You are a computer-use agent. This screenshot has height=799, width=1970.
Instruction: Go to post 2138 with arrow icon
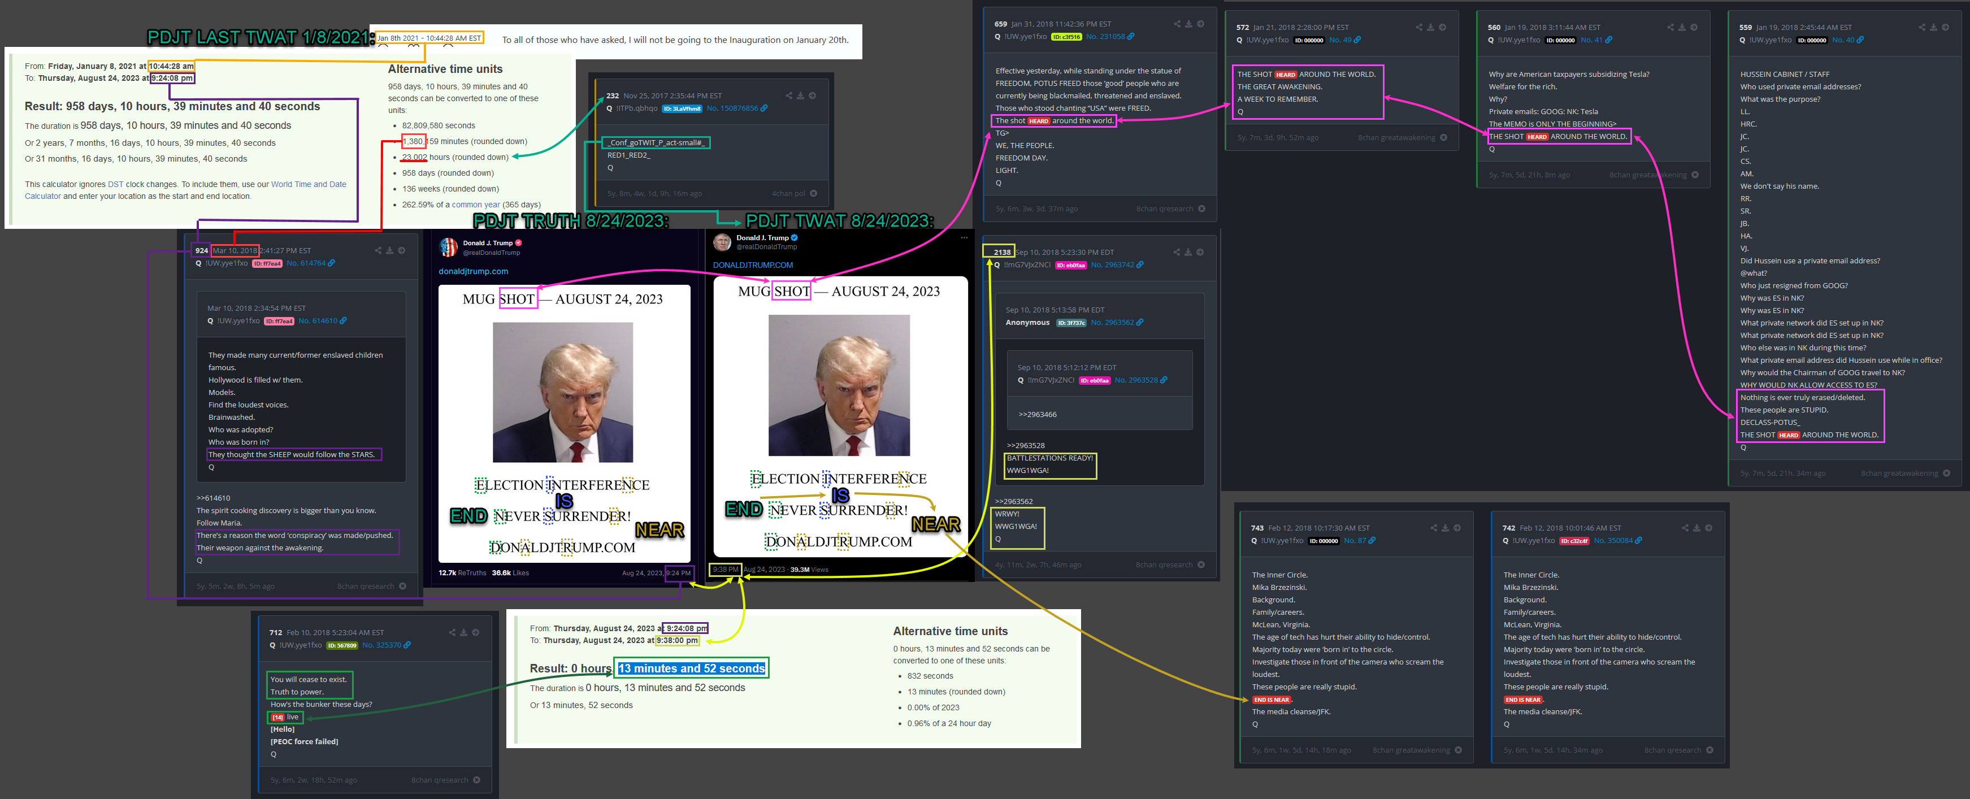click(x=1200, y=253)
